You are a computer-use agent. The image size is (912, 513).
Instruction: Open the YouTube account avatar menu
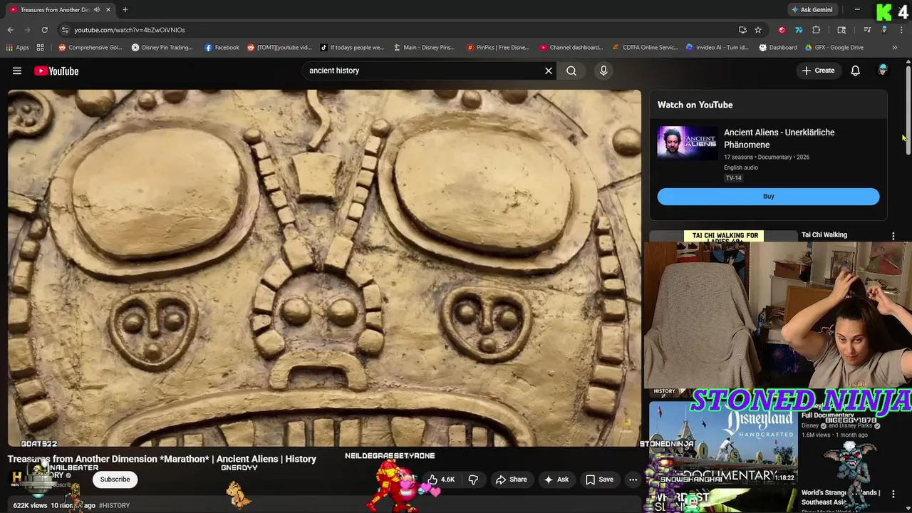[883, 70]
